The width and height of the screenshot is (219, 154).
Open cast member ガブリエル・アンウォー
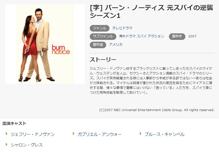pyautogui.click(x=100, y=134)
